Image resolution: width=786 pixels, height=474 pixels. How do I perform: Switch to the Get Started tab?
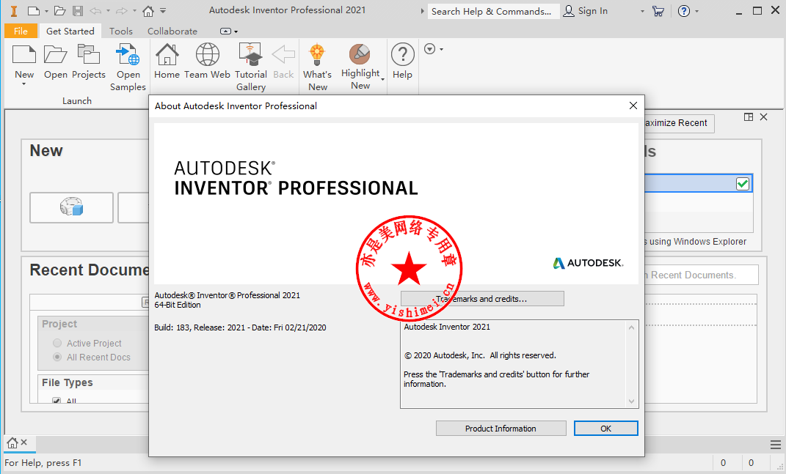tap(70, 31)
